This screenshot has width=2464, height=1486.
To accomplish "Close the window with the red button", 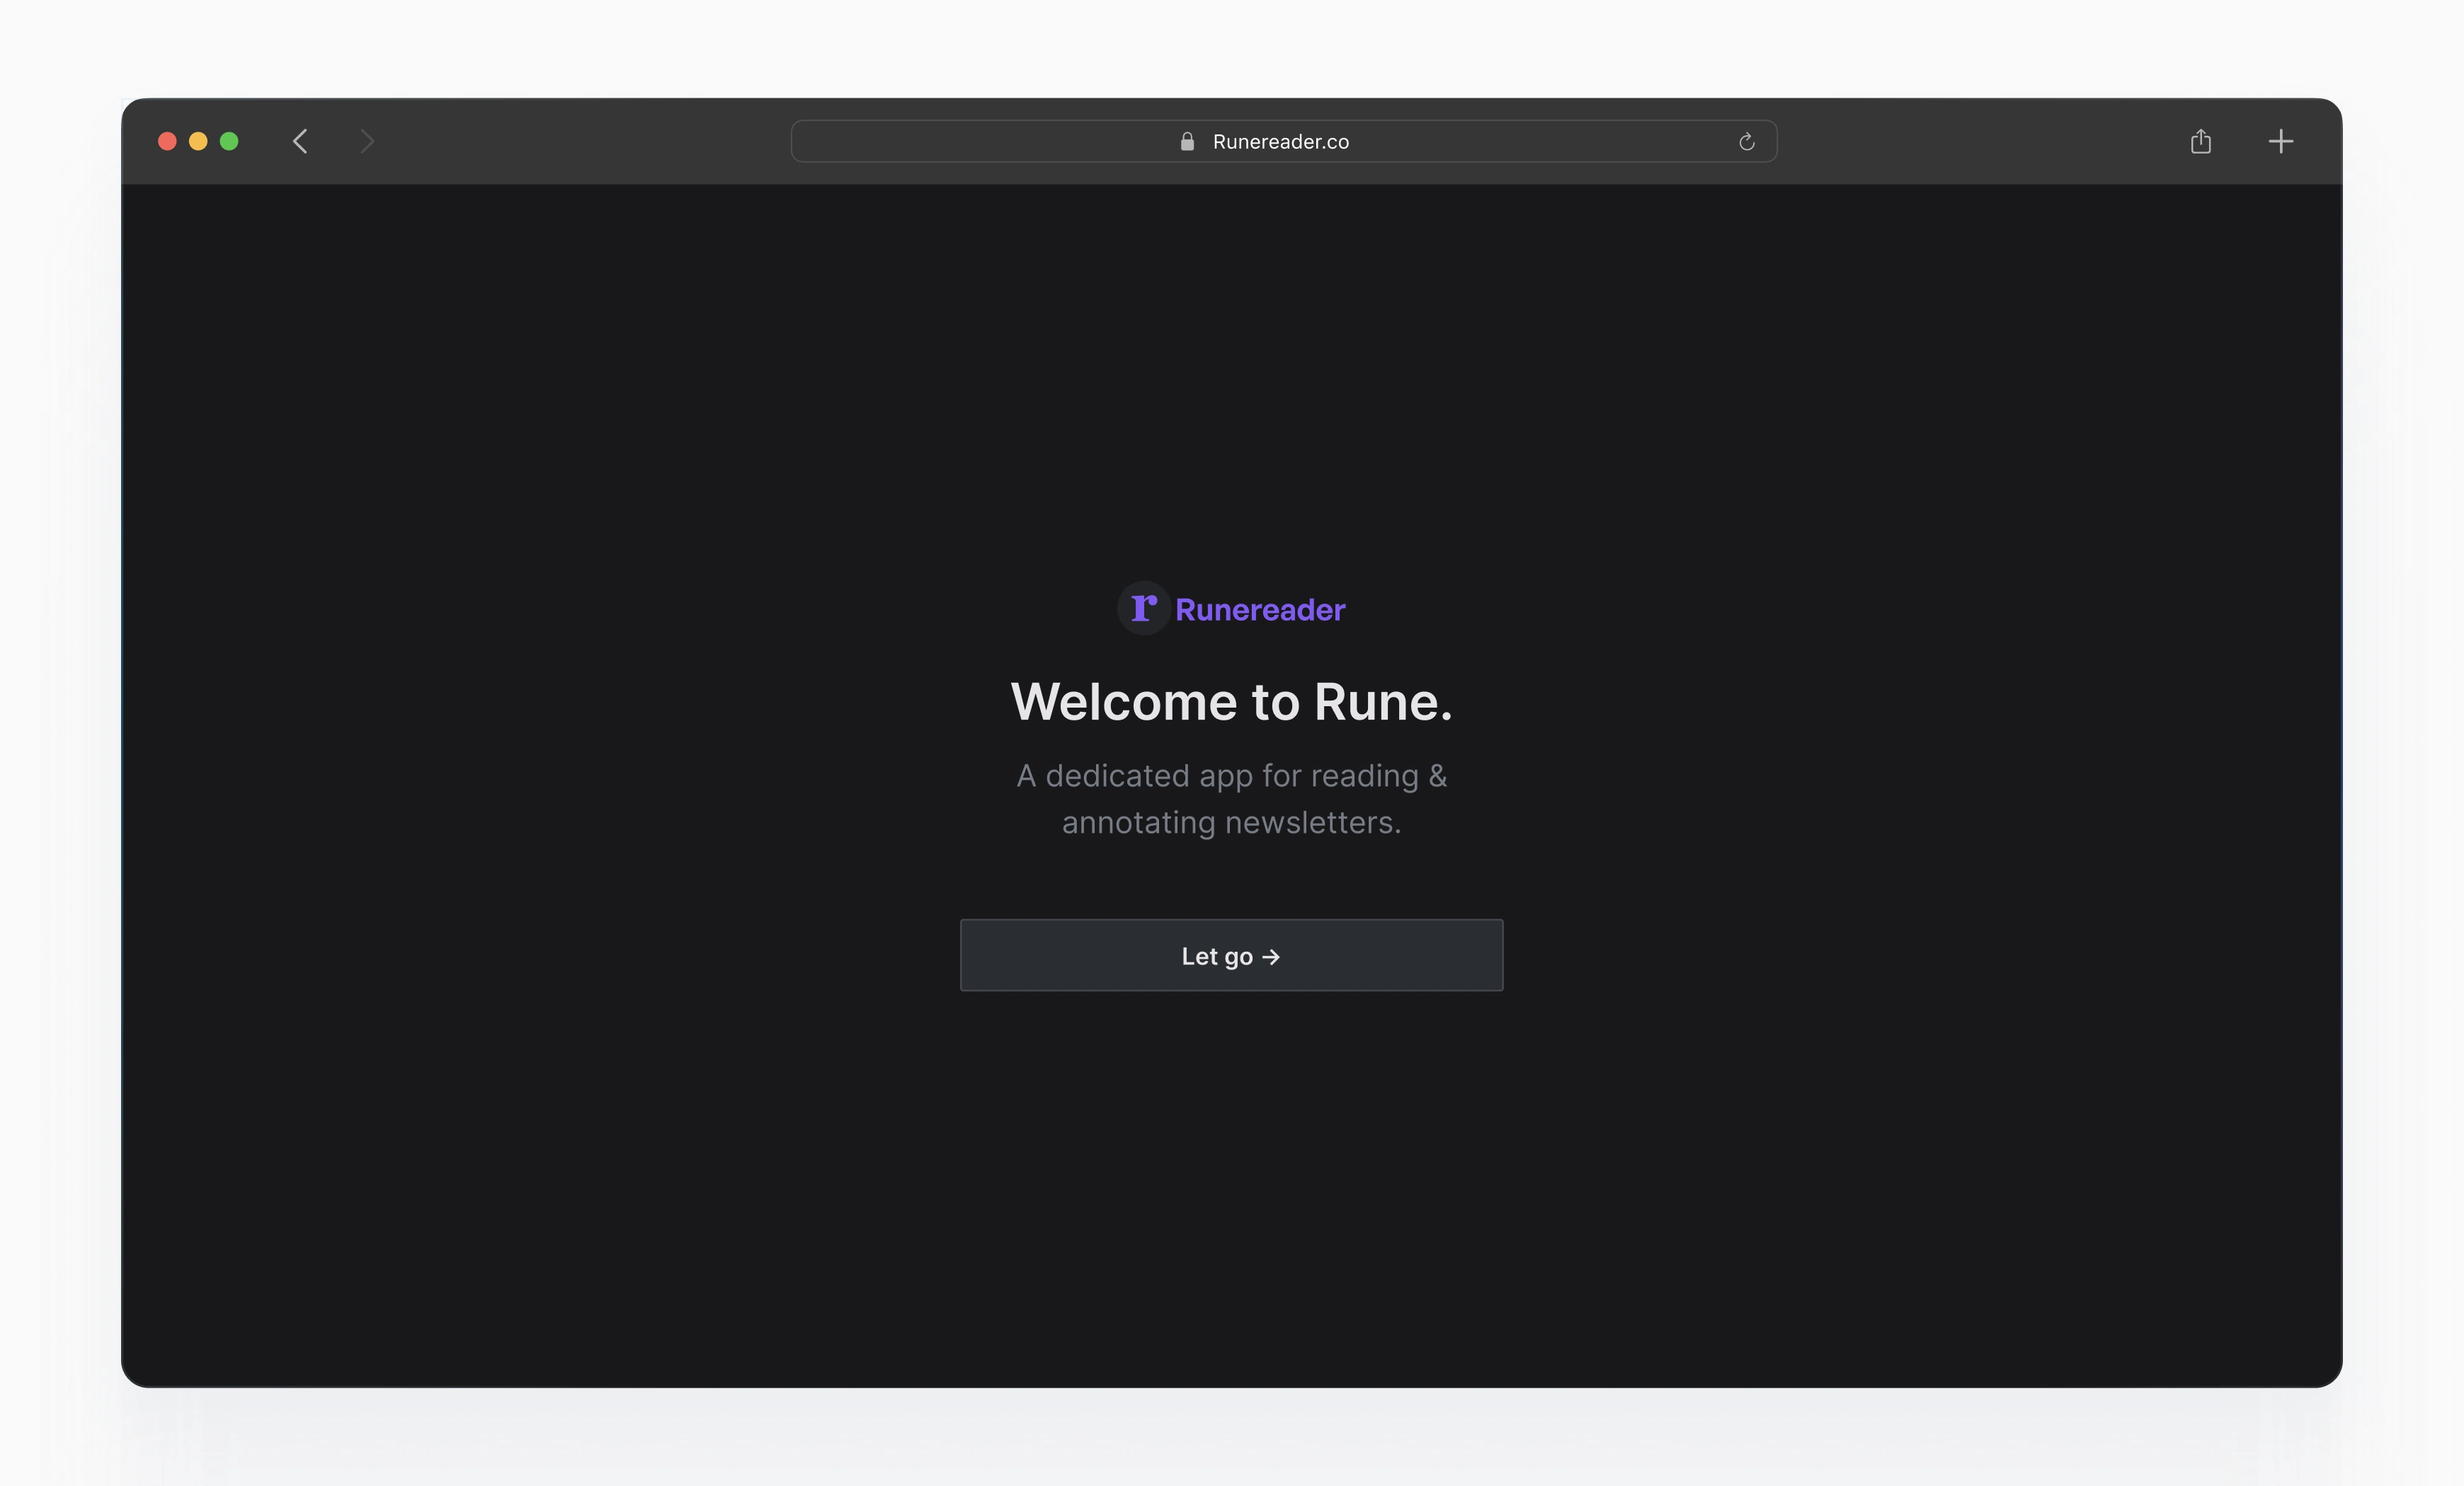I will click(x=167, y=141).
